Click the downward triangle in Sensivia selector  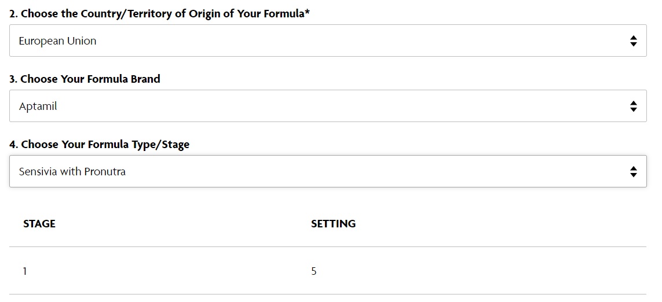coord(633,175)
